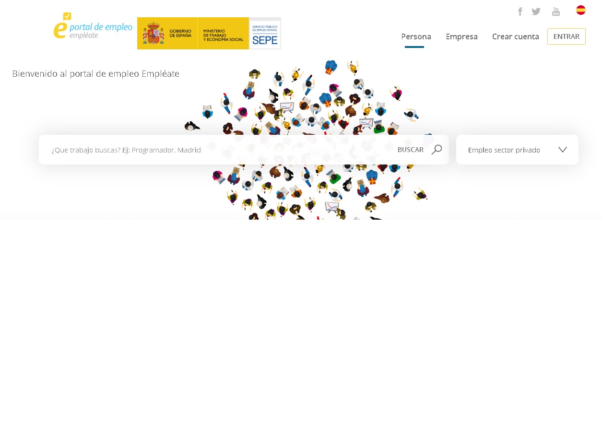Click the Bienvenido al portal de empleo heading
Screen dimensions: 602x424
[x=96, y=74]
